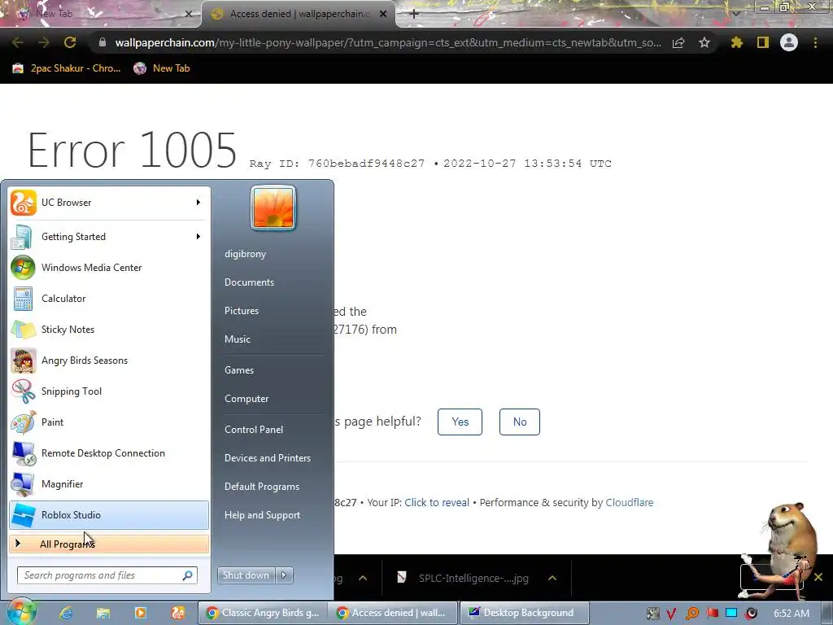Click the taskbar clock 6:52 AM
This screenshot has width=833, height=625.
pyautogui.click(x=792, y=614)
